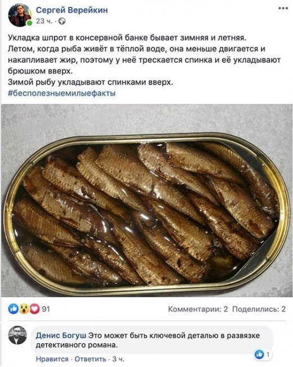Show the 91 reactions list

(x=46, y=309)
